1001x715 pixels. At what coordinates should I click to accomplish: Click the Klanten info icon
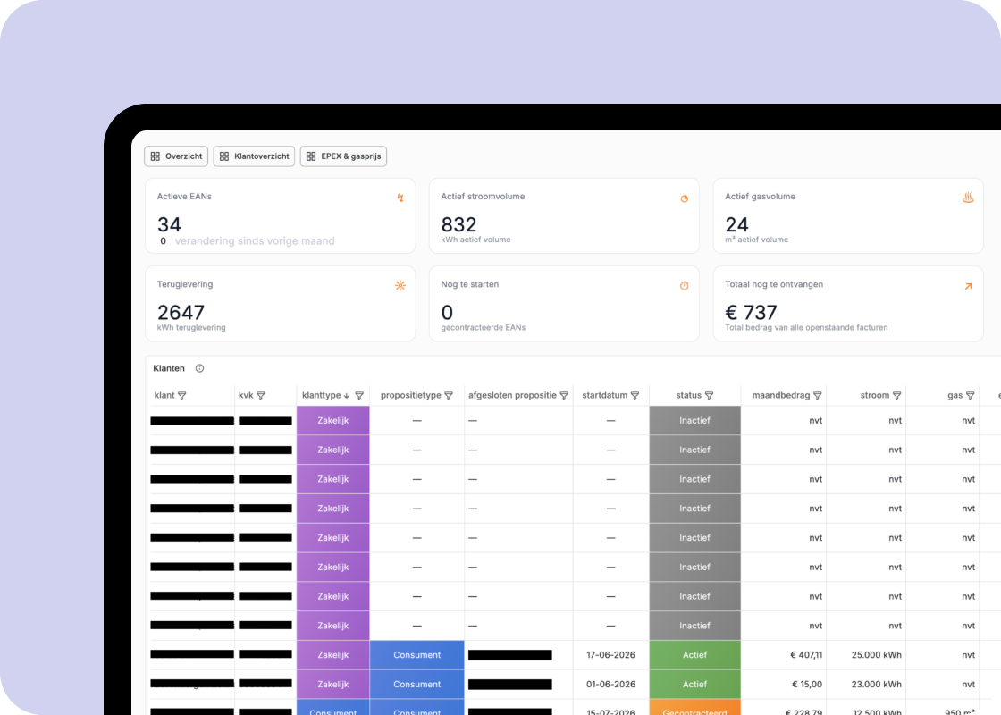click(200, 368)
